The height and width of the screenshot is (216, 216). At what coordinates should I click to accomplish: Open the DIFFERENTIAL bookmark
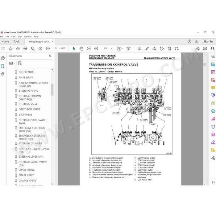27,72
